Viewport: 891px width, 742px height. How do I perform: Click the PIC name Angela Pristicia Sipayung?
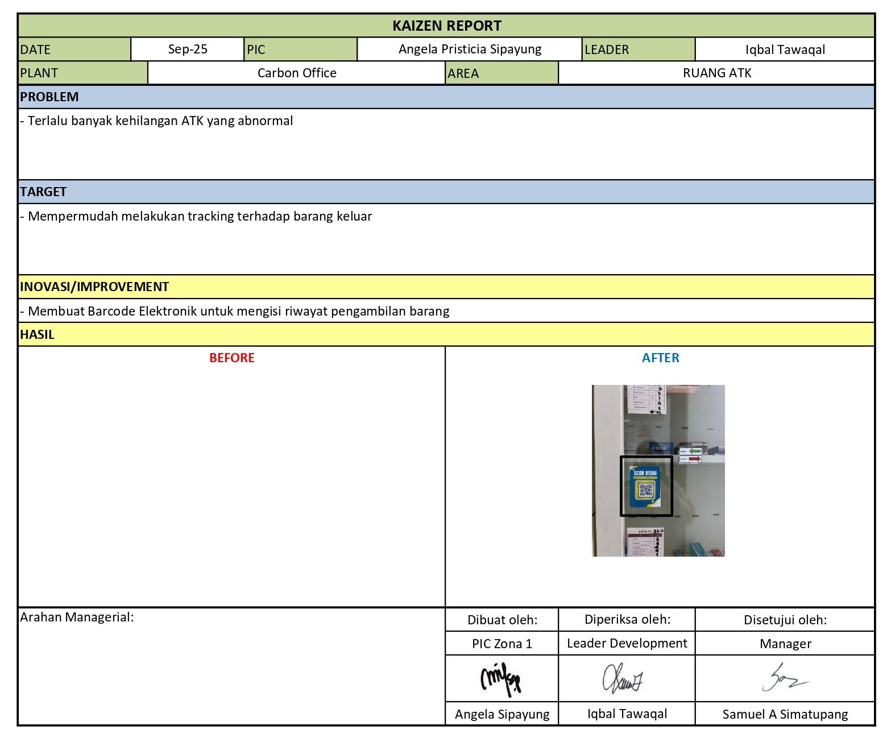[470, 49]
